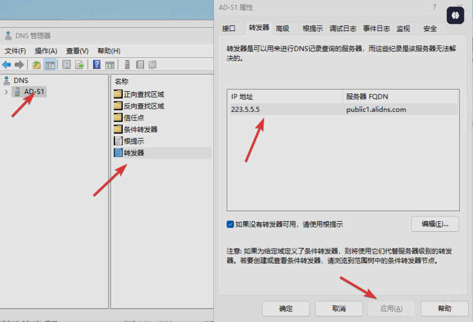Click the 确定 button

285,308
